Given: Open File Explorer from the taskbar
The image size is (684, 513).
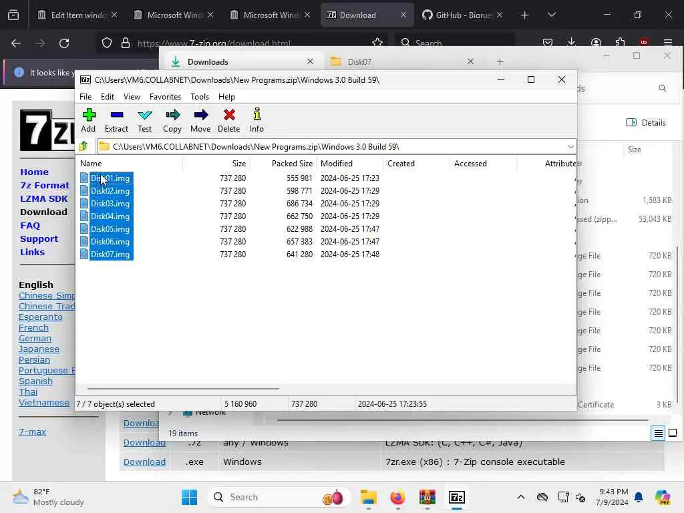Looking at the screenshot, I should (x=369, y=497).
